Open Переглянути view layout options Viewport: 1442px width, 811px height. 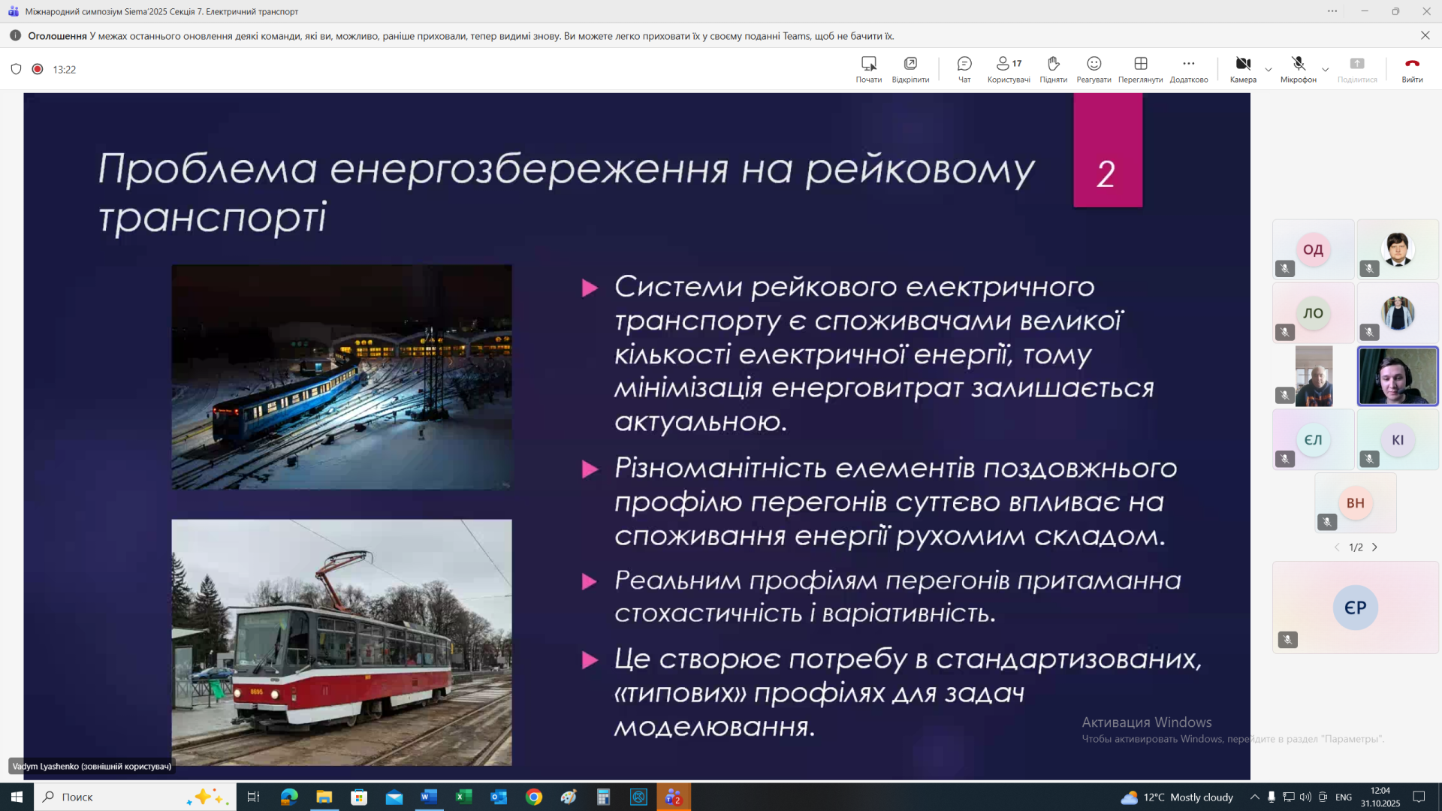(x=1140, y=68)
